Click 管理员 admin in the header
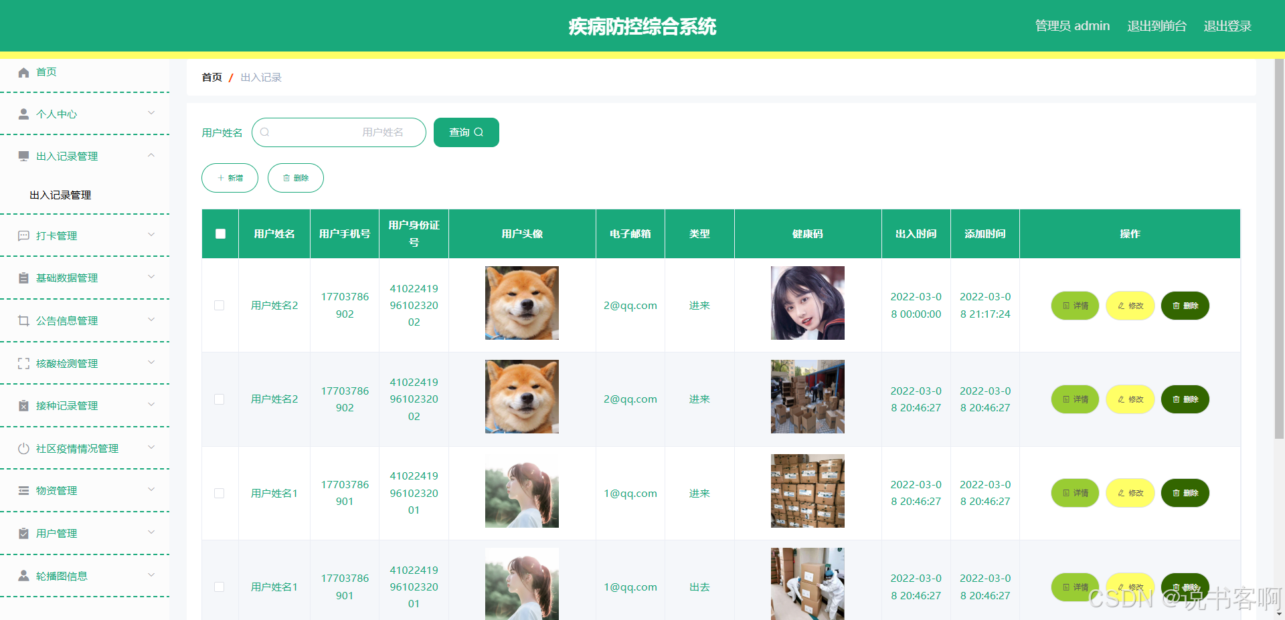 (x=1072, y=26)
